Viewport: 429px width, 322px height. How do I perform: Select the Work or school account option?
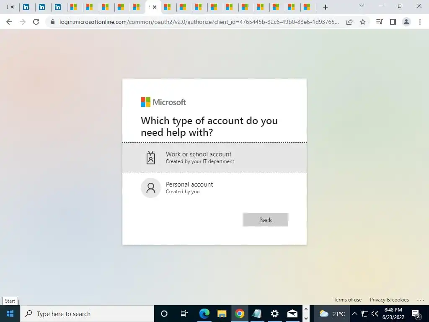(x=214, y=158)
